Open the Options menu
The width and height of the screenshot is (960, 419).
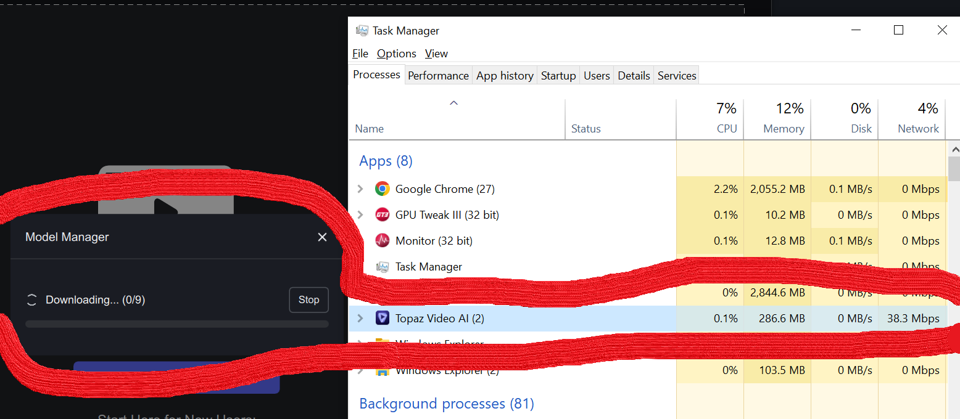tap(396, 54)
